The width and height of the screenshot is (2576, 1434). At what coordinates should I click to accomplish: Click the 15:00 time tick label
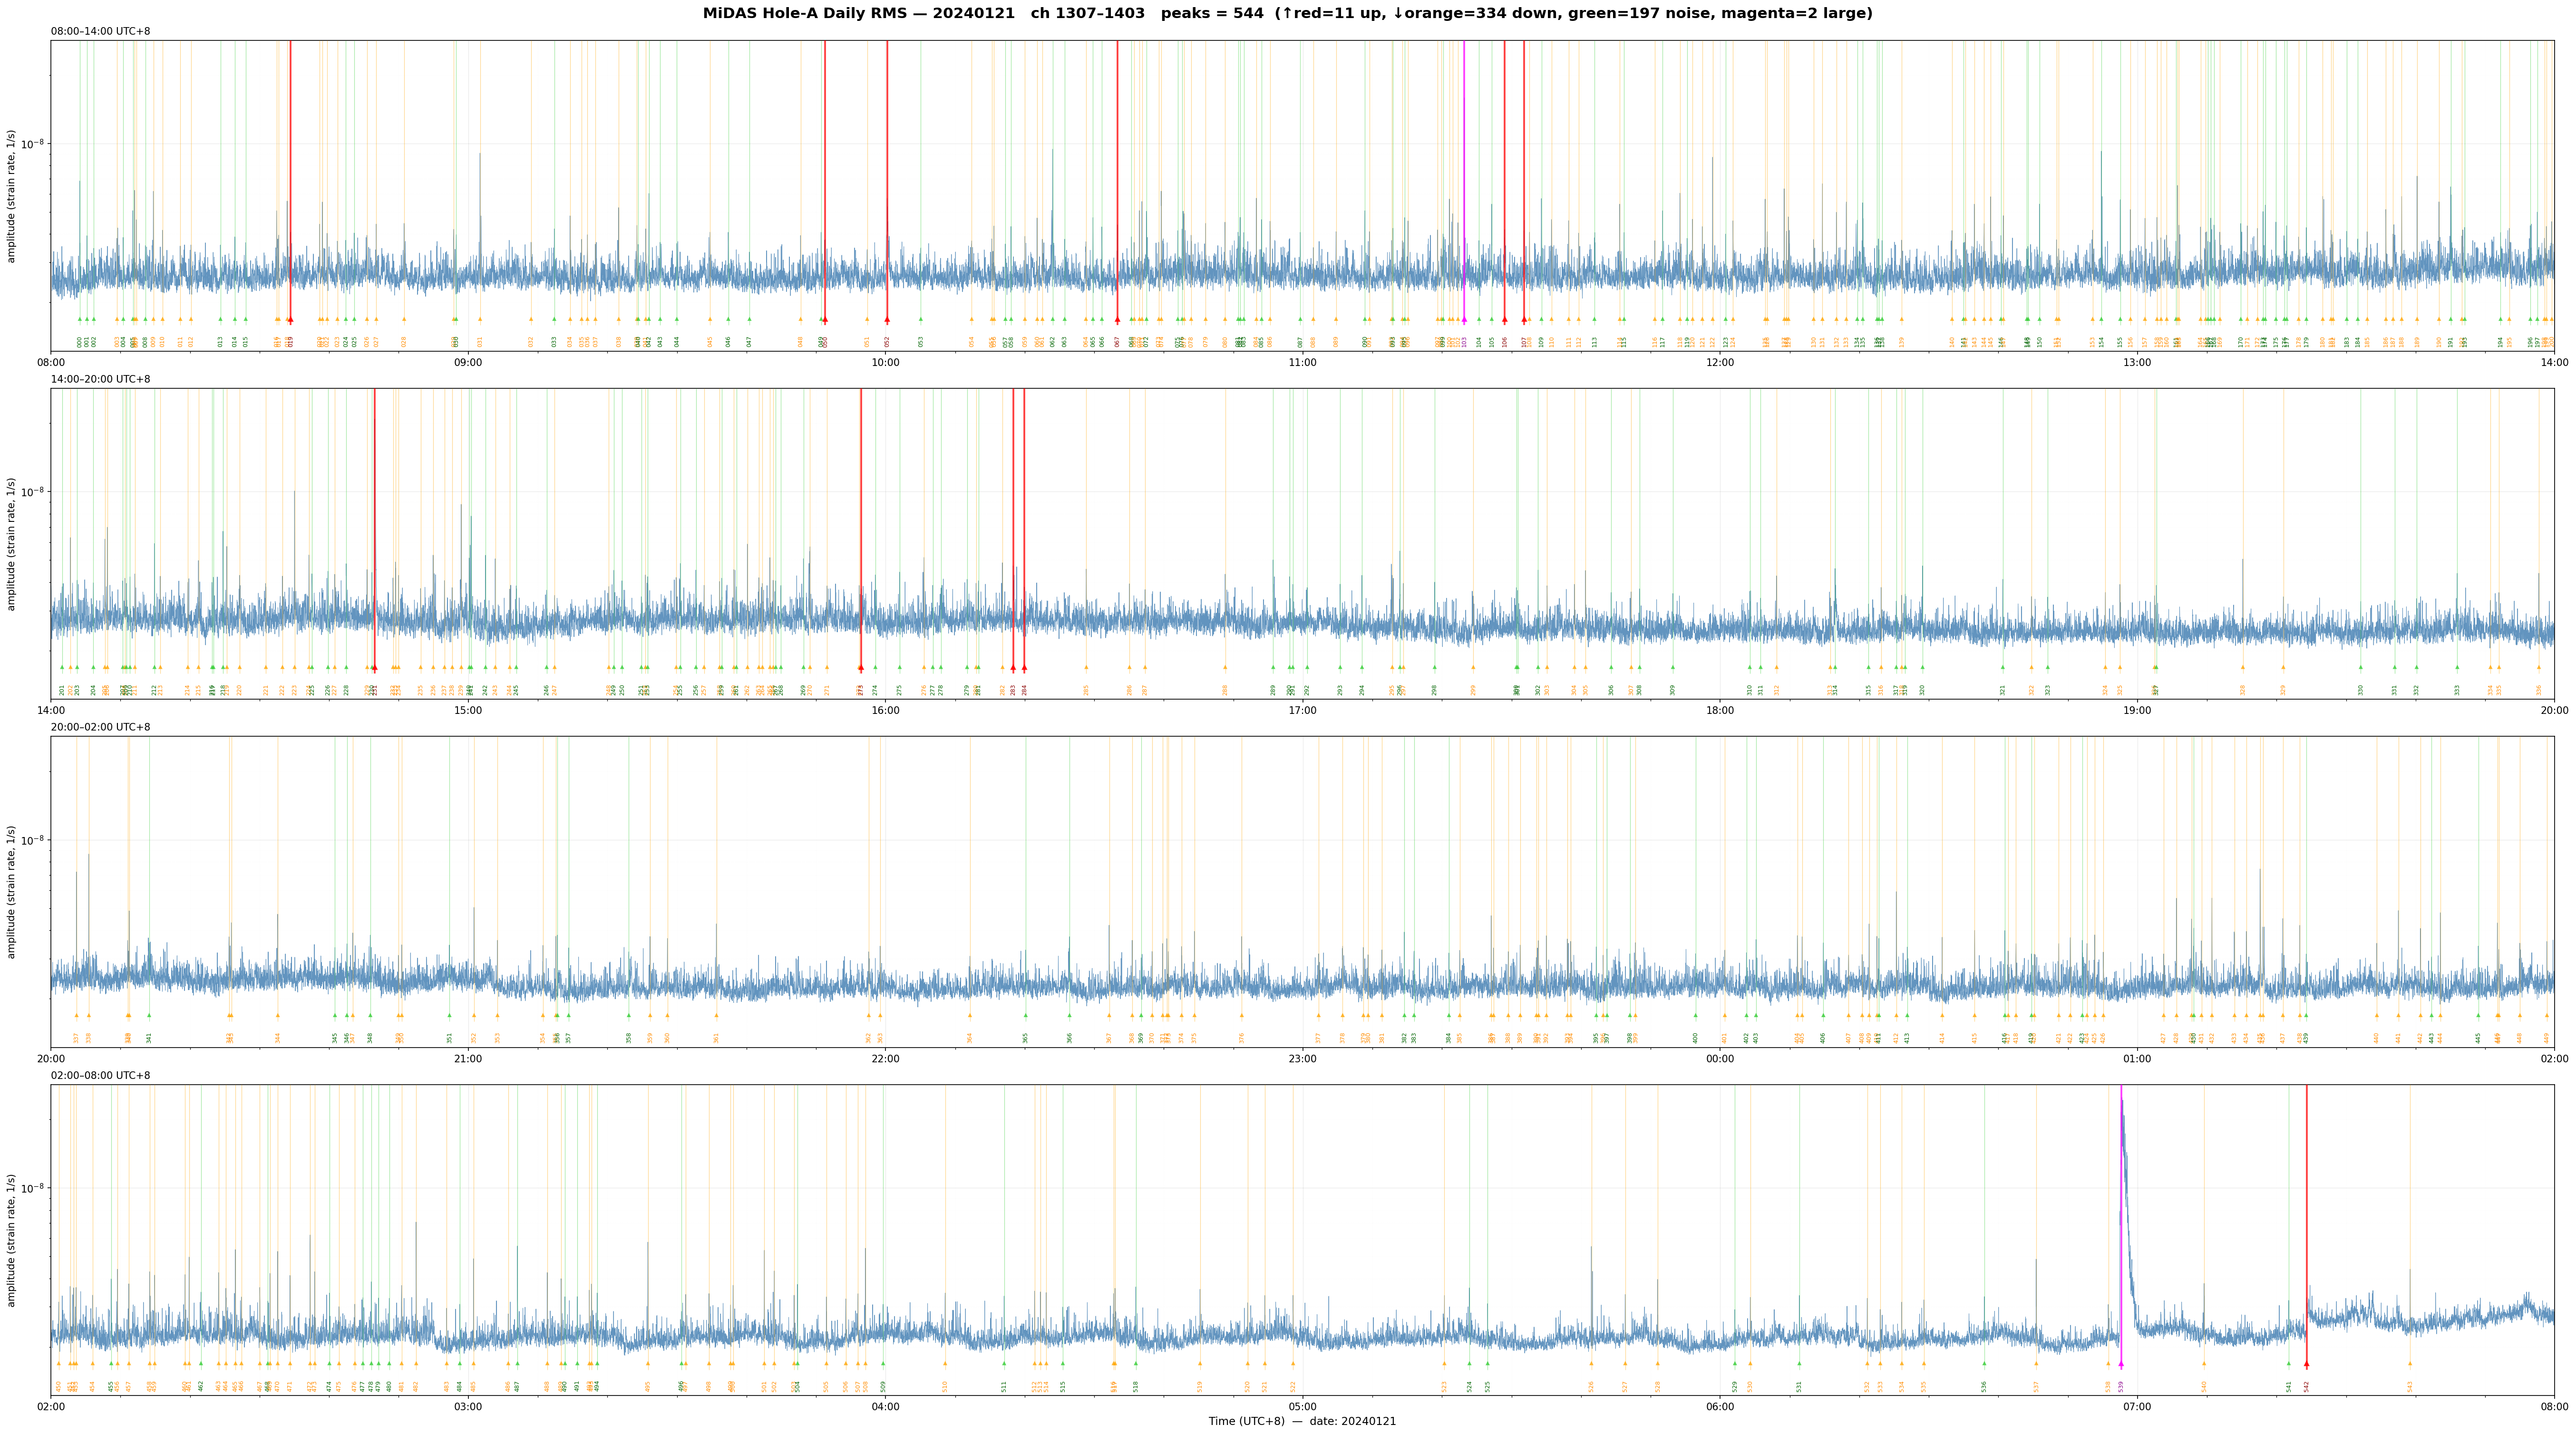(468, 711)
